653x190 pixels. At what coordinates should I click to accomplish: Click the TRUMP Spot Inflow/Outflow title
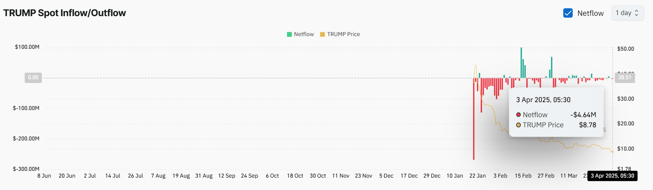click(64, 13)
